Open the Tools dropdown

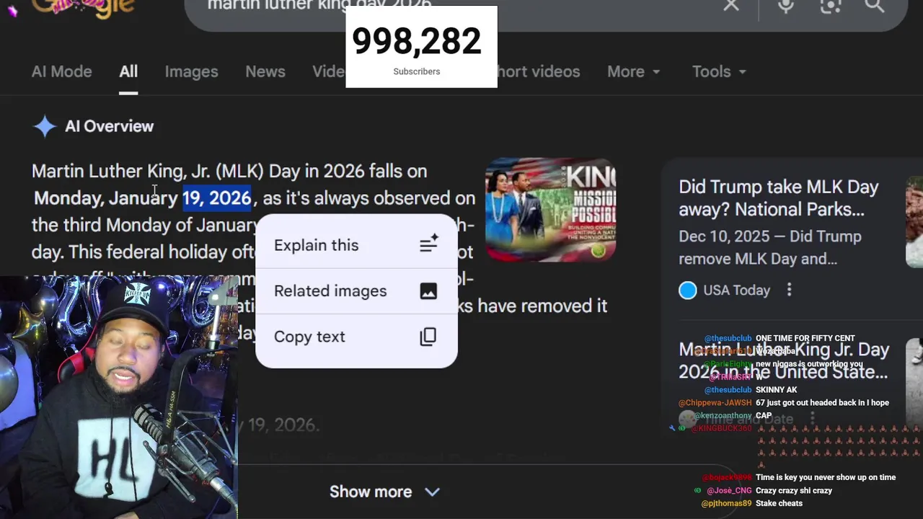point(719,71)
